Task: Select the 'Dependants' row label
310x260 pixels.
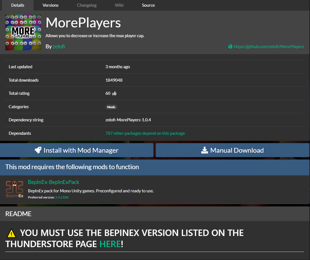Action: 20,133
